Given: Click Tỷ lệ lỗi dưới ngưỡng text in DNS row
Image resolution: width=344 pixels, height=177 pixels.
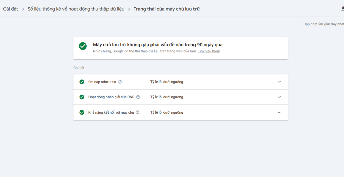Looking at the screenshot, I should (x=167, y=97).
